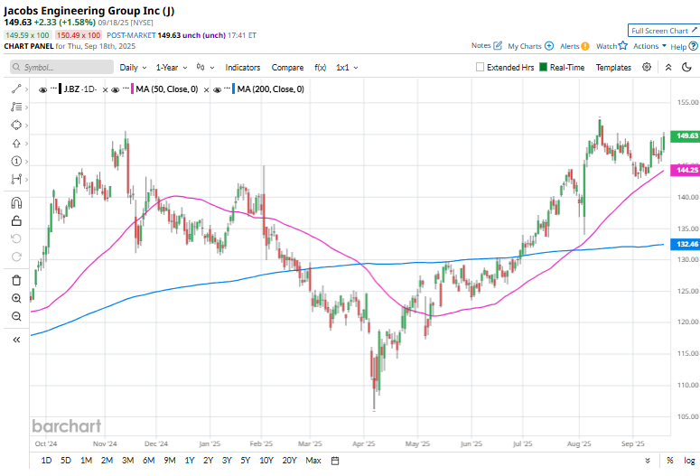Open My Charts plus icon

(x=549, y=46)
